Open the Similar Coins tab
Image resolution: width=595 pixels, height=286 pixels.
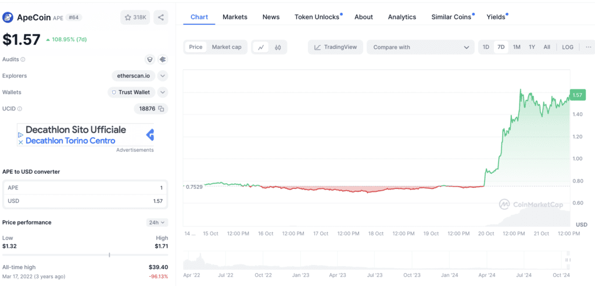(451, 17)
